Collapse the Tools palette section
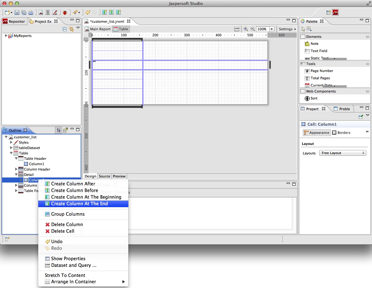Viewport: 372px width, 288px height. [x=367, y=63]
